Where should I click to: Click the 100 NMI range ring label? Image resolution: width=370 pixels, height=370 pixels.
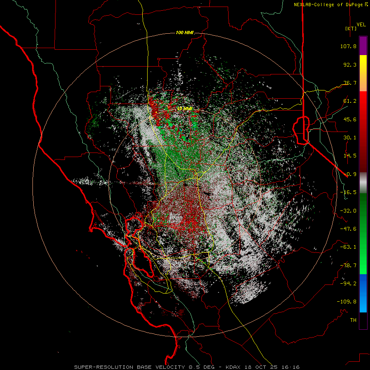pyautogui.click(x=185, y=32)
